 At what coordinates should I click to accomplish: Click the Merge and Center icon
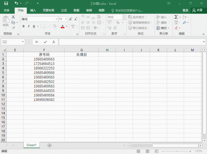[99, 22]
